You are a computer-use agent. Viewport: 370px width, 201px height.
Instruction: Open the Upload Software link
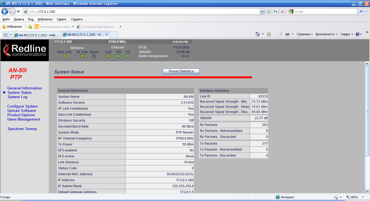(22, 111)
